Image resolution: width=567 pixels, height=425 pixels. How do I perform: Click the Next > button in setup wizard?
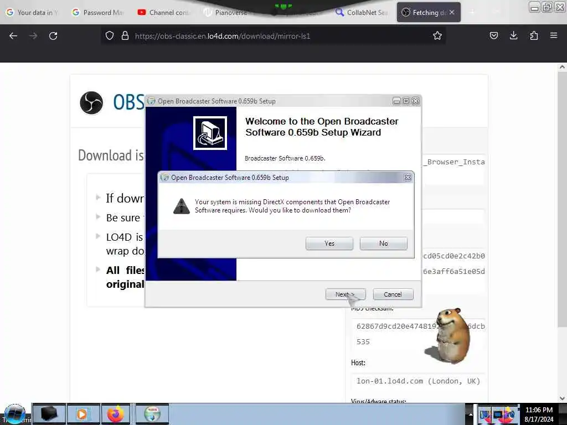coord(346,294)
